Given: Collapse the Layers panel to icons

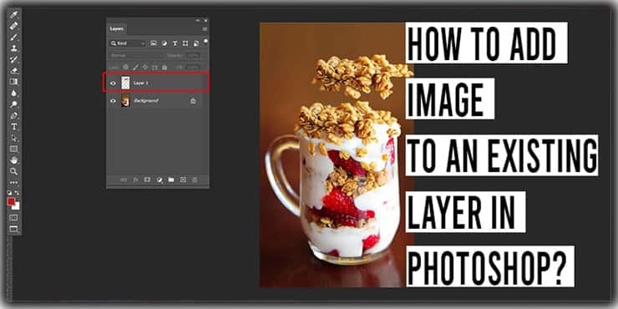Looking at the screenshot, I should pyautogui.click(x=198, y=21).
